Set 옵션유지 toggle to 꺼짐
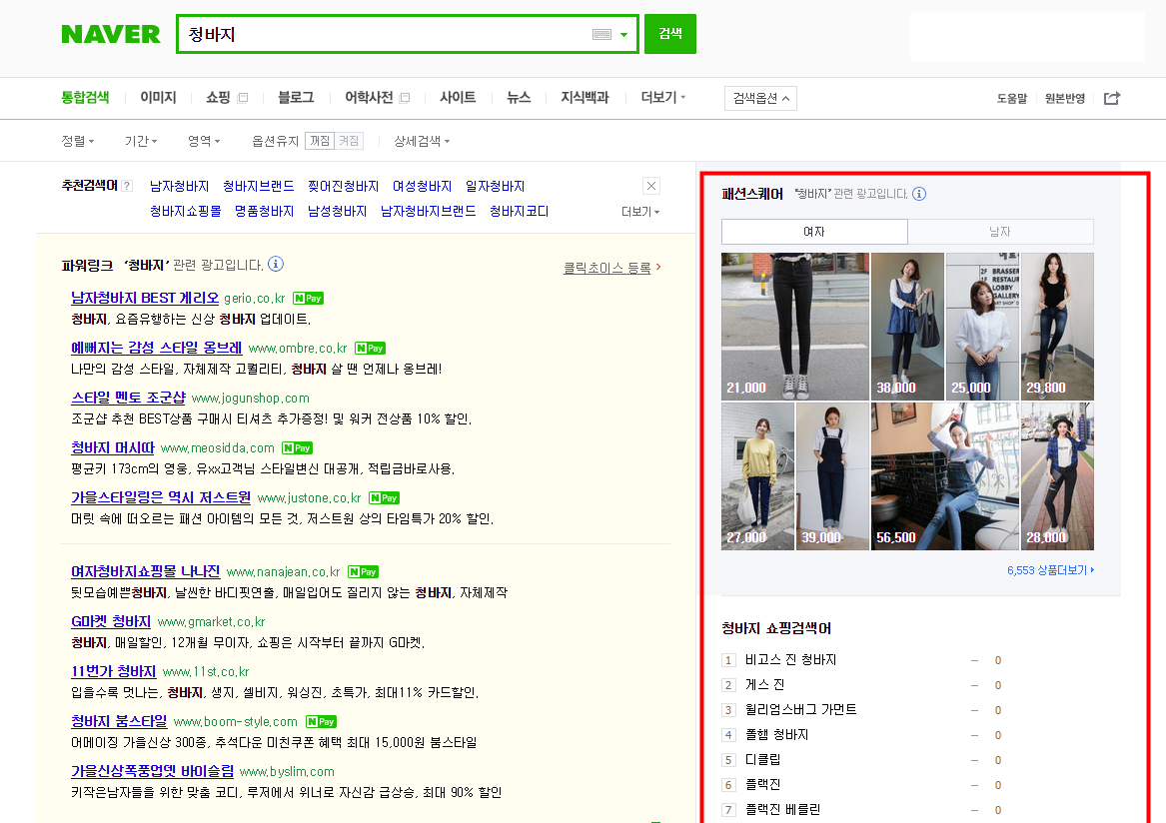Screen dimensions: 1166x823 point(320,141)
